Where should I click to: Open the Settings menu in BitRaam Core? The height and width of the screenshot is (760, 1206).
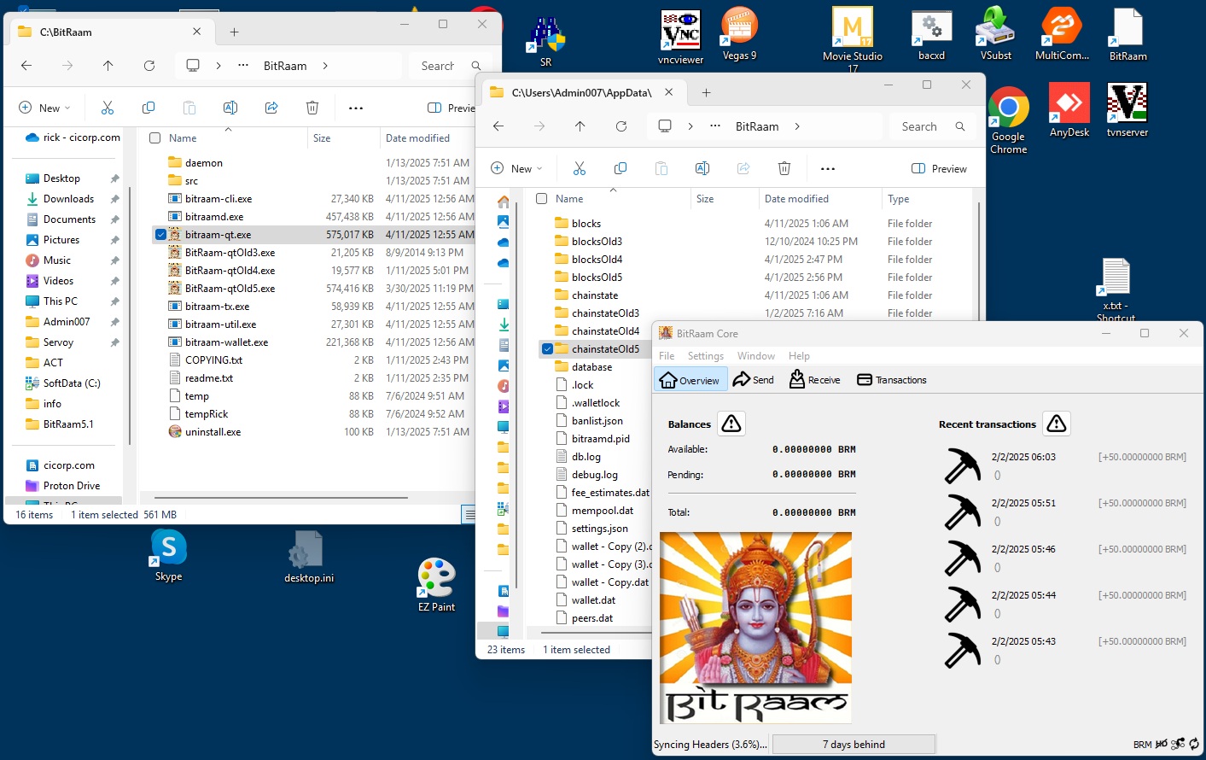(x=706, y=356)
